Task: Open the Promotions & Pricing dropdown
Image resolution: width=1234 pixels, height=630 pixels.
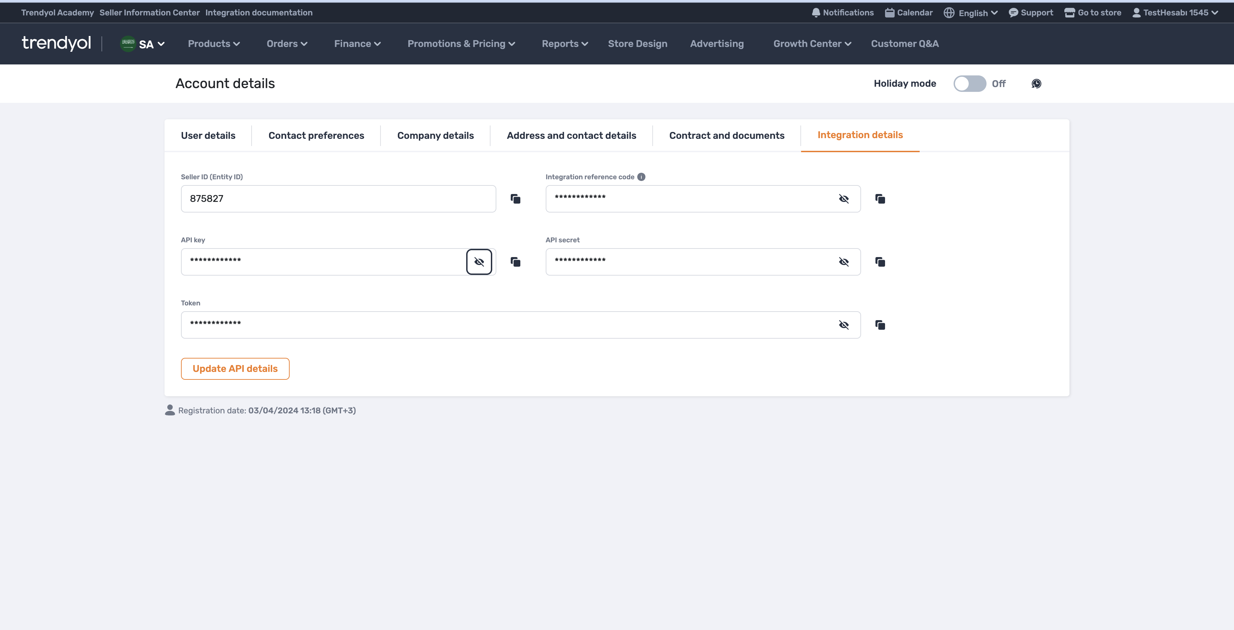Action: pos(461,44)
